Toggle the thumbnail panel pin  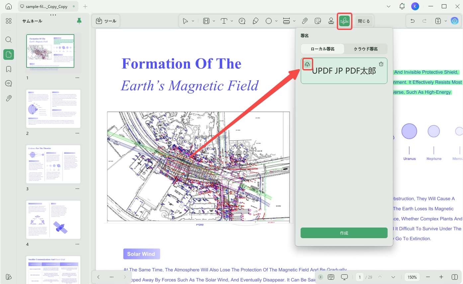[x=79, y=21]
